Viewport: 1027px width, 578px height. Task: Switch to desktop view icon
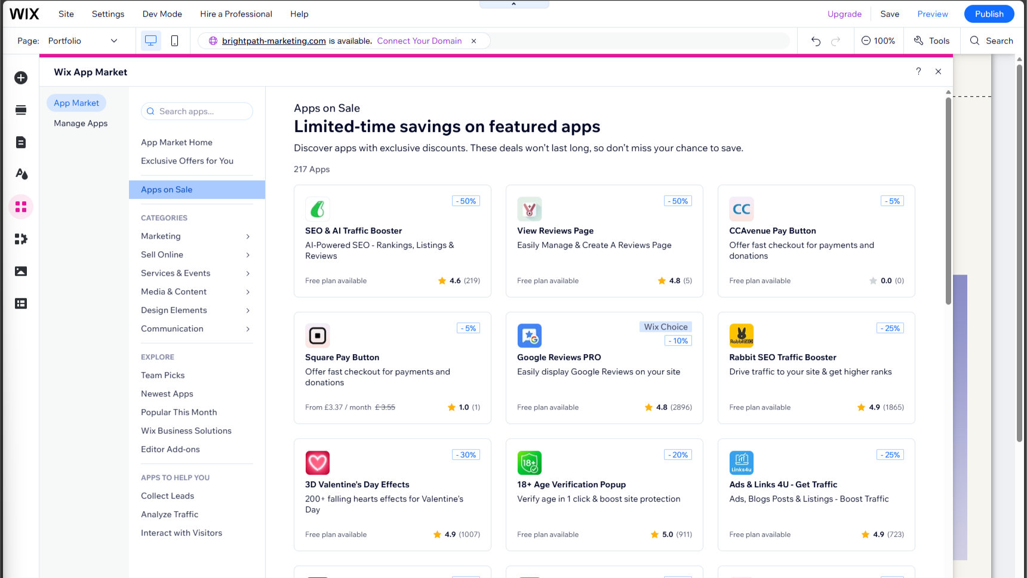click(151, 41)
